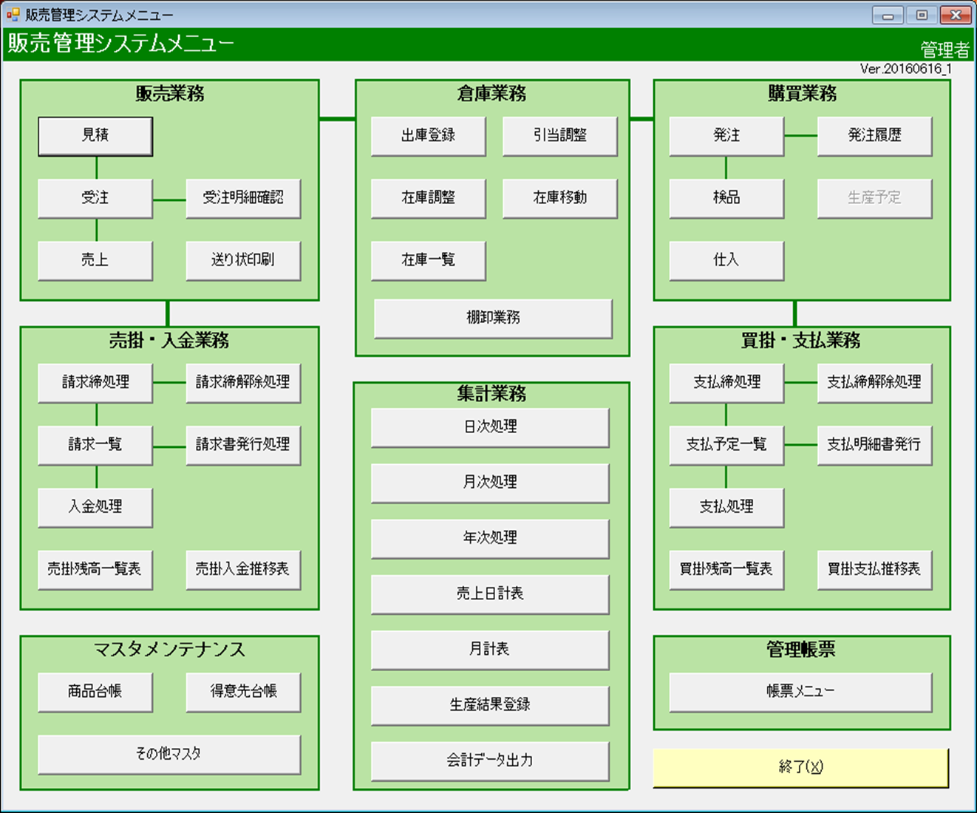Open 売掛残高一覧表
977x813 pixels.
tap(95, 569)
